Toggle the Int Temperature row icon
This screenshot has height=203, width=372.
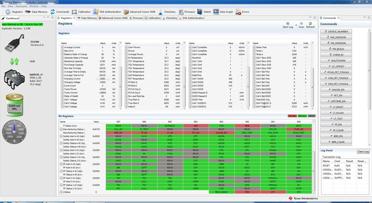126,58
